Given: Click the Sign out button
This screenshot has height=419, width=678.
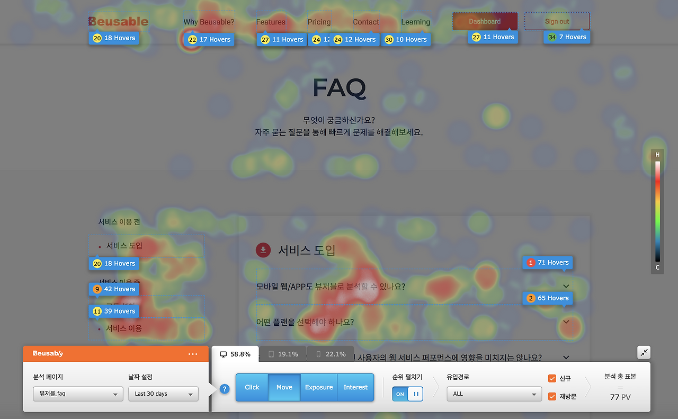Looking at the screenshot, I should 557,21.
